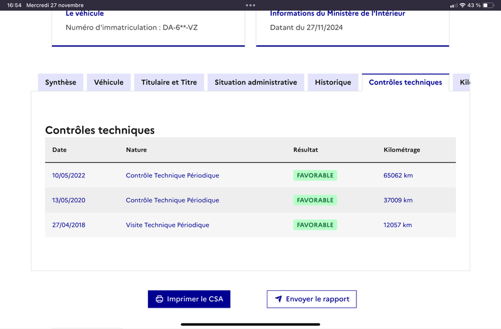
Task: Select the Contrôles techniques tab
Action: tap(405, 83)
